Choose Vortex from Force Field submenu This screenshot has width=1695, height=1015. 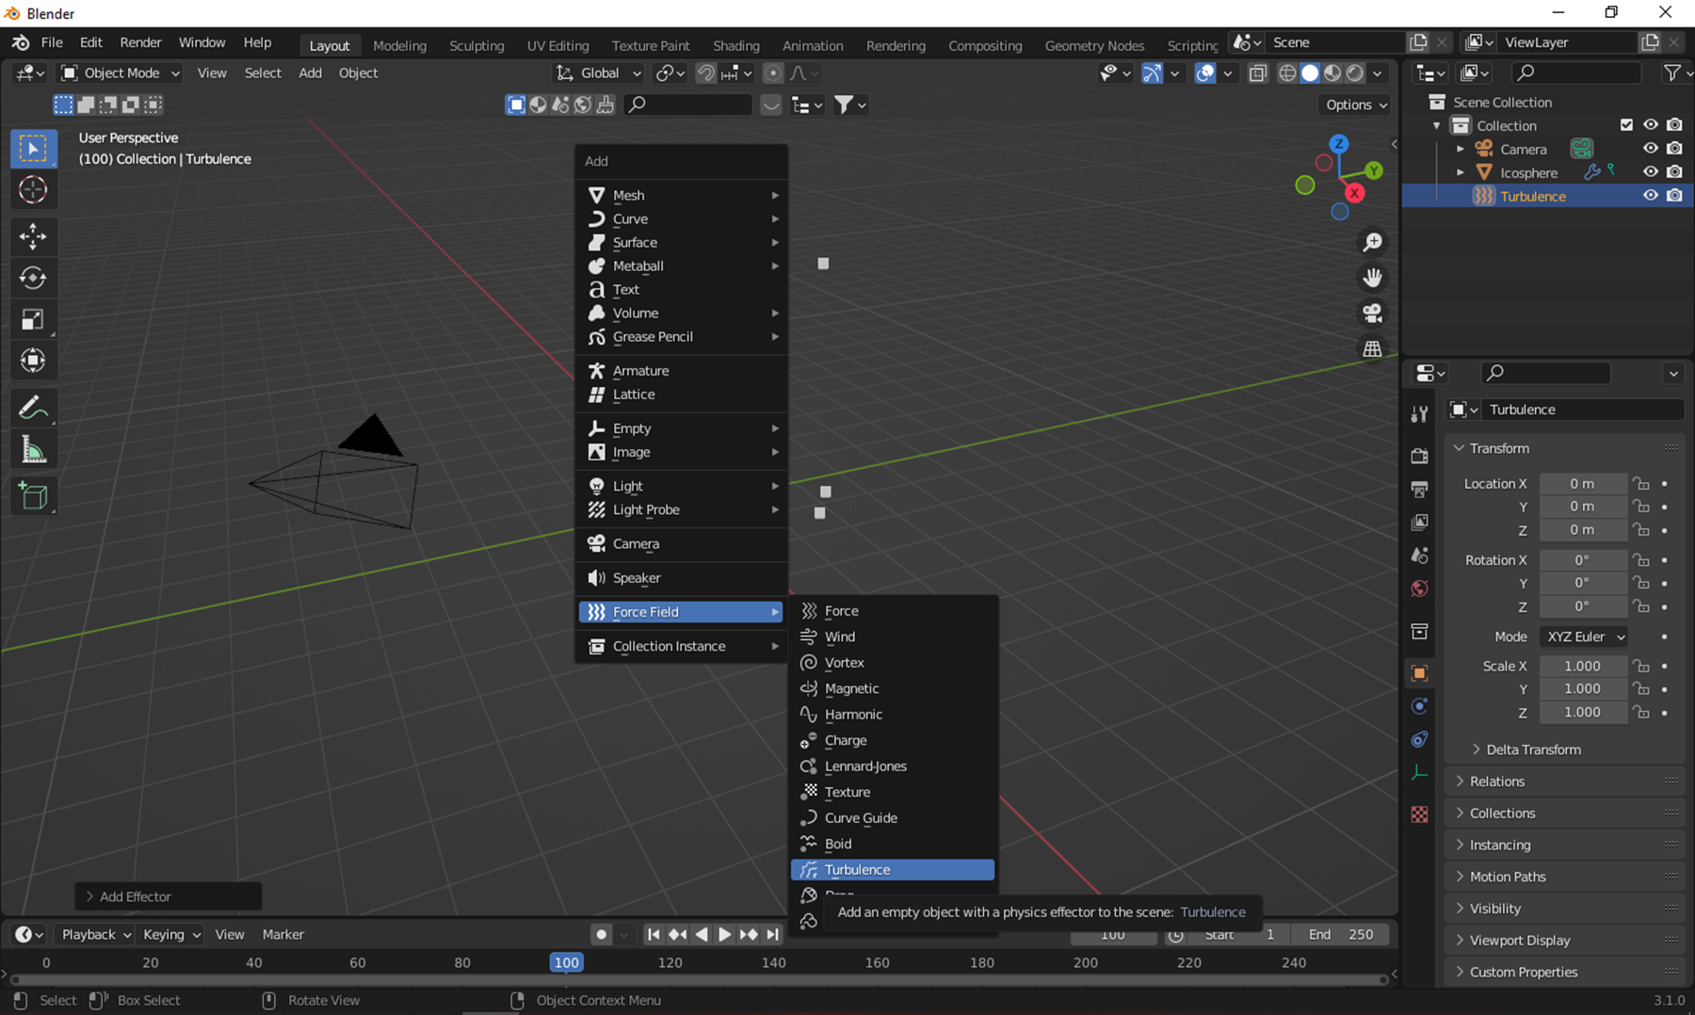(x=893, y=663)
